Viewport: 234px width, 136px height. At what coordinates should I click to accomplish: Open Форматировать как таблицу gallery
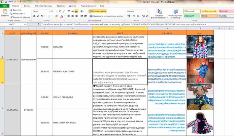point(175,14)
